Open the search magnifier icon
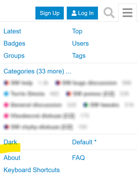The height and width of the screenshot is (179, 139). click(109, 13)
